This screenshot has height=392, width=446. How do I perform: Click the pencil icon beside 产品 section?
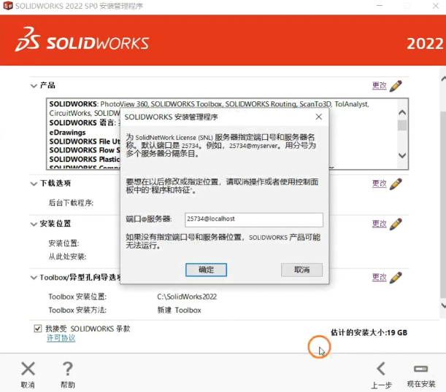point(396,85)
